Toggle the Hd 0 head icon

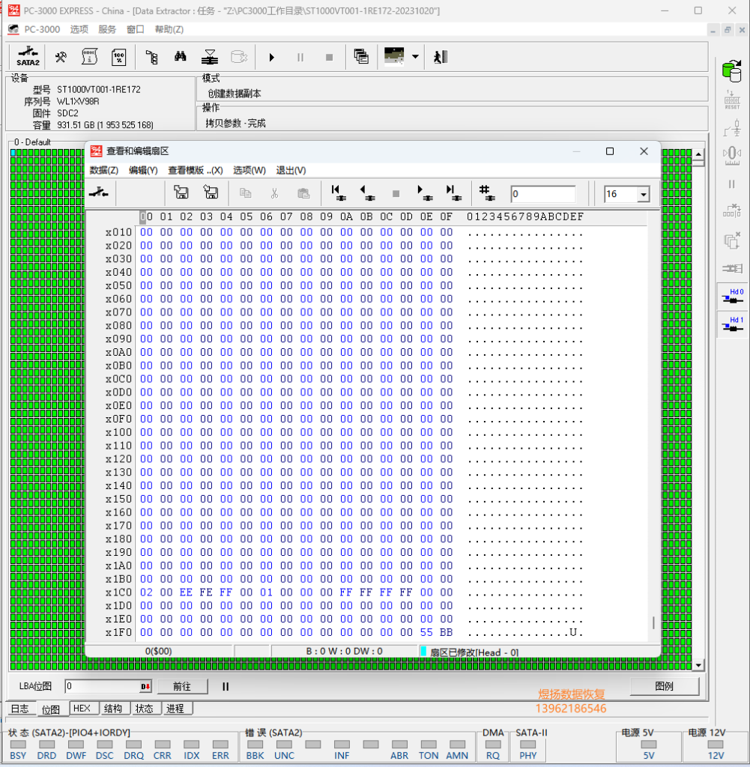[x=732, y=297]
